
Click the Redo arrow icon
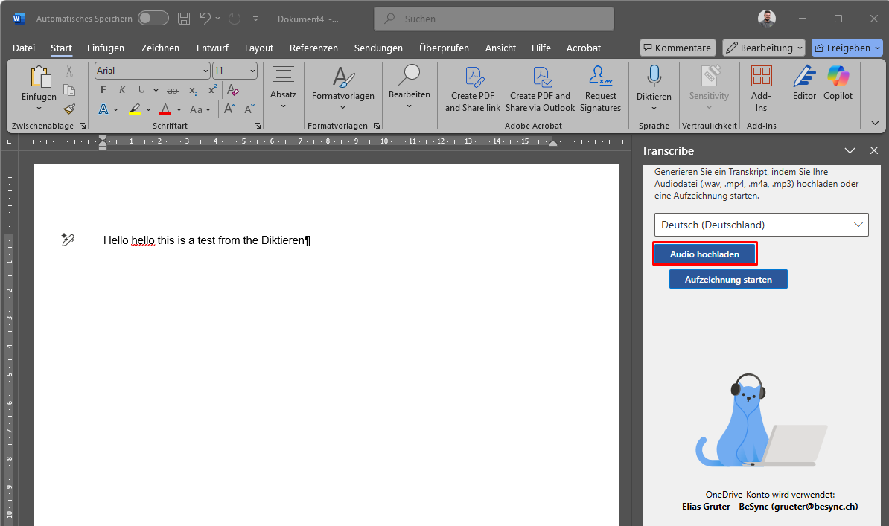pyautogui.click(x=235, y=19)
